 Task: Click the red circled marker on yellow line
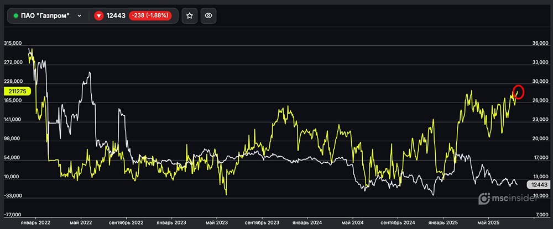tap(518, 92)
